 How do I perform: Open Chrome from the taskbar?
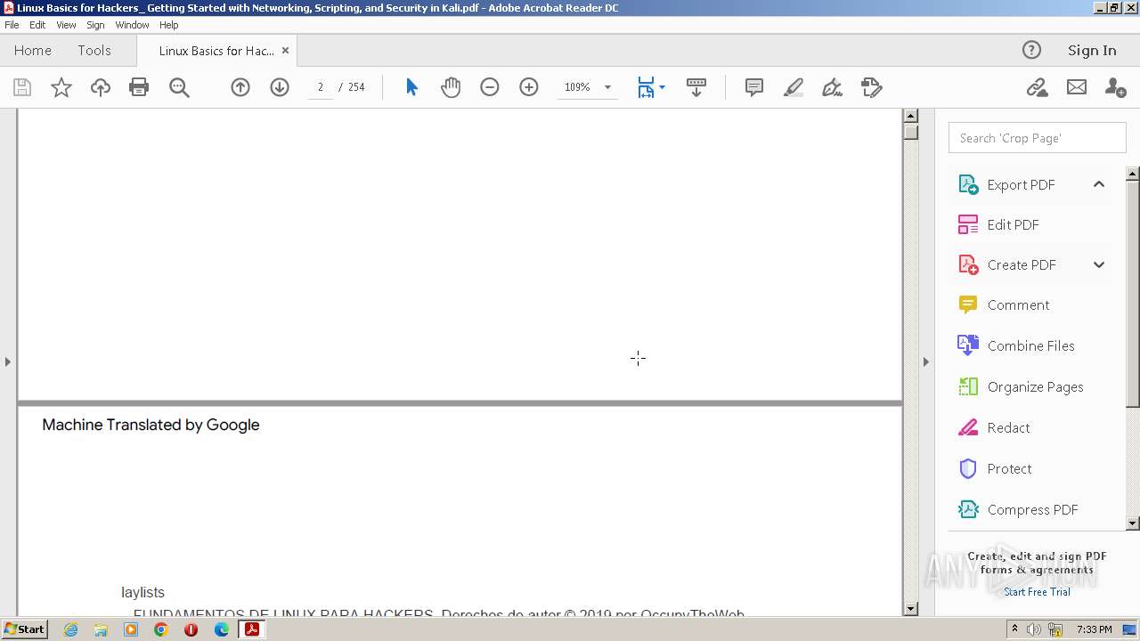(x=161, y=629)
